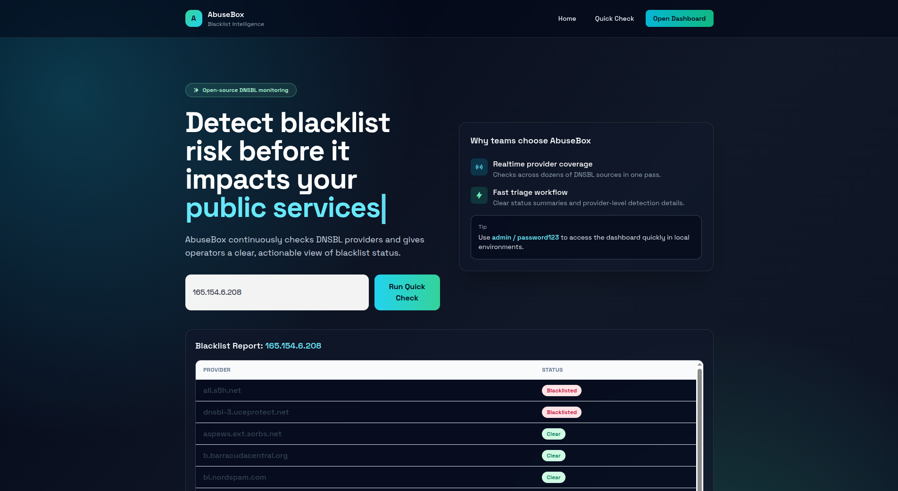Click Clear badge for b.barracudacentral.org
This screenshot has height=491, width=898.
[x=553, y=456]
